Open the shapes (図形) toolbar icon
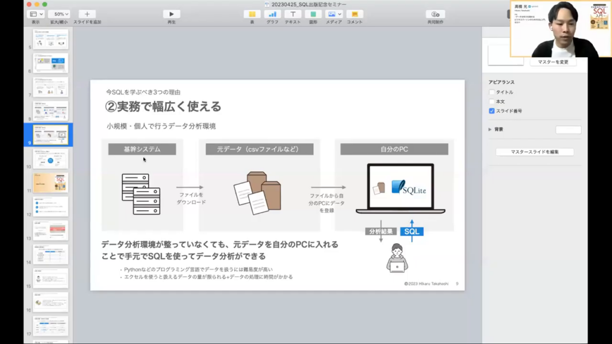The image size is (612, 344). pyautogui.click(x=313, y=14)
